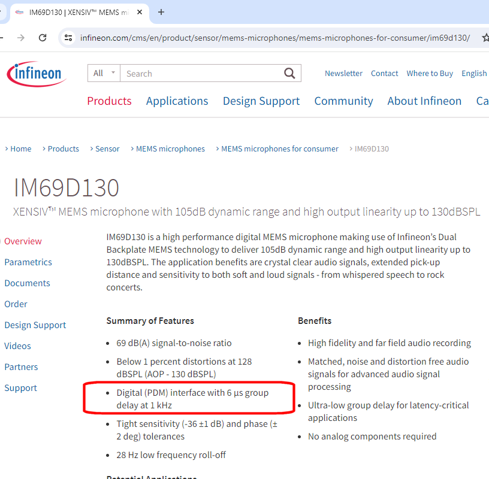489x479 pixels.
Task: Open the All search category dropdown
Action: tap(104, 73)
